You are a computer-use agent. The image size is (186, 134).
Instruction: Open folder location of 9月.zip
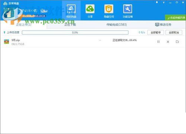click(x=177, y=42)
